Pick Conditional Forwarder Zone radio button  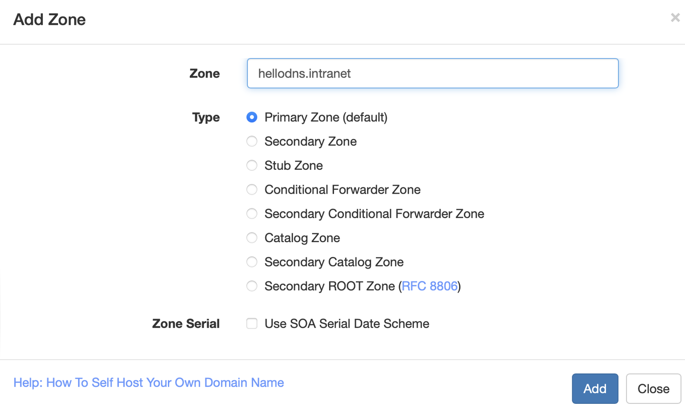pos(252,189)
